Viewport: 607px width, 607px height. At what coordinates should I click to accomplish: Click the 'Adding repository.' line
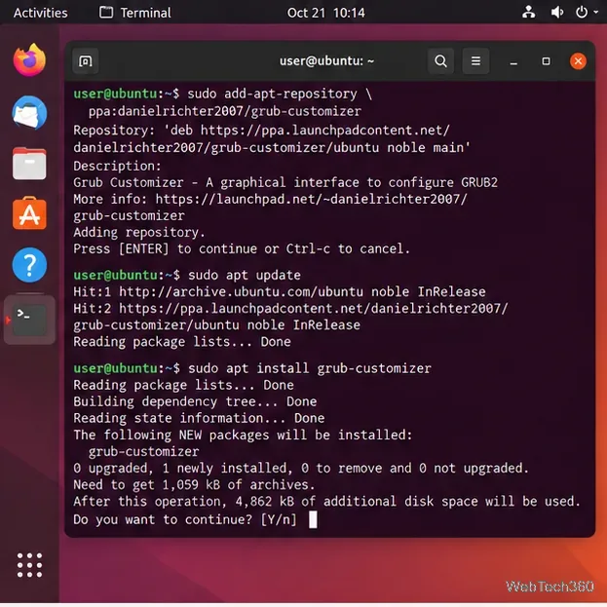tap(139, 232)
